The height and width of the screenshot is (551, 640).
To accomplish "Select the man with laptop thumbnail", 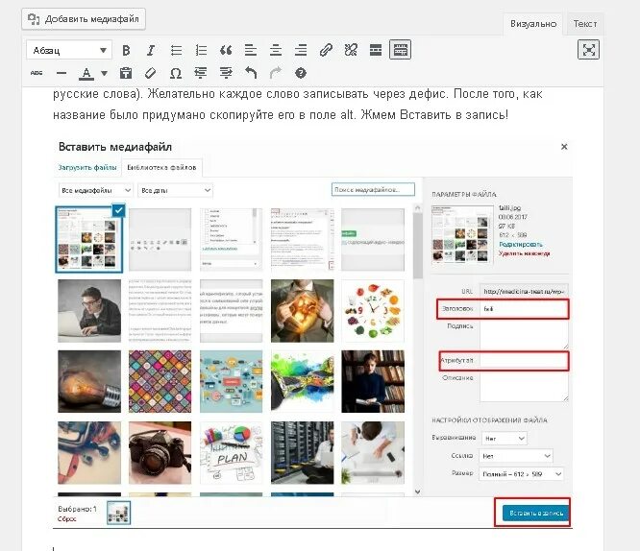I will pyautogui.click(x=89, y=311).
